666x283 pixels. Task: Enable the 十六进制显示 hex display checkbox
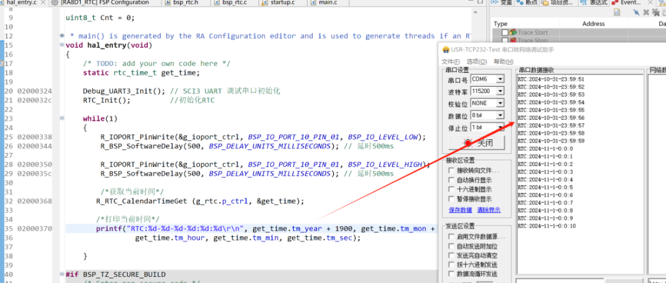pyautogui.click(x=451, y=190)
